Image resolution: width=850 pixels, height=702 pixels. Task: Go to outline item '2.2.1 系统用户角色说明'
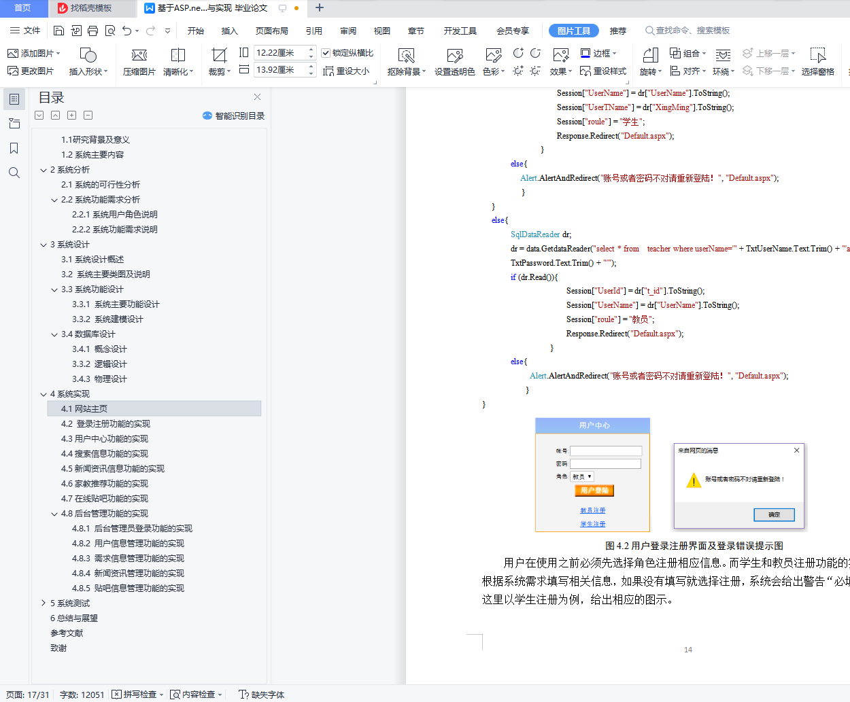click(114, 215)
